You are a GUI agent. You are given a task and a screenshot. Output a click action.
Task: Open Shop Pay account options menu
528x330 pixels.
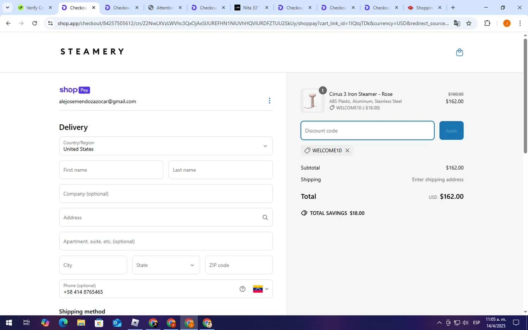click(270, 101)
